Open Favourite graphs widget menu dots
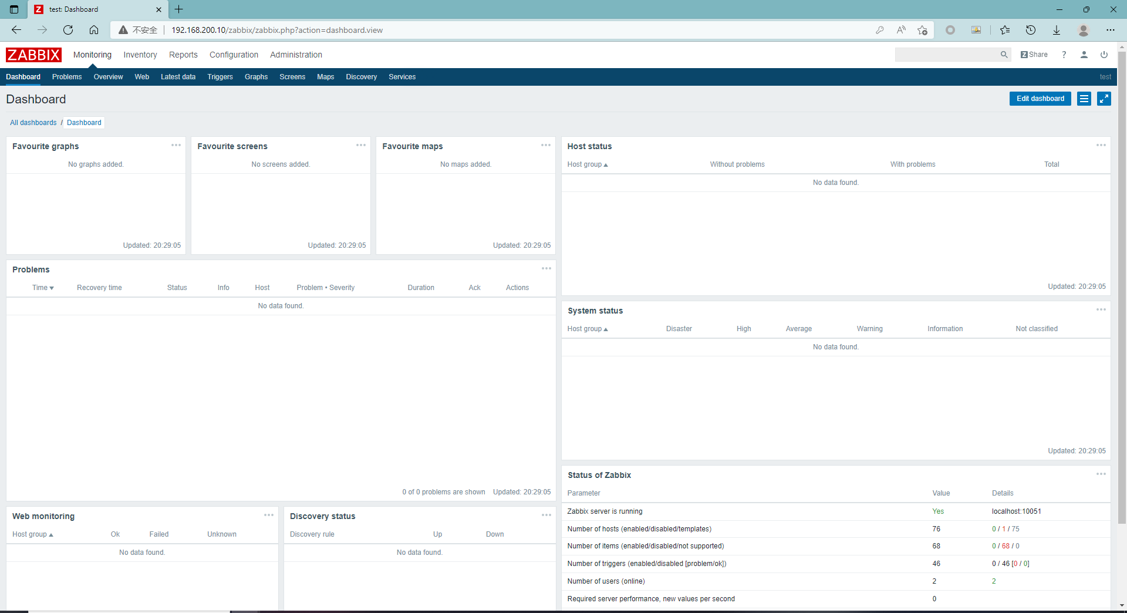Viewport: 1127px width, 613px height. pos(176,145)
